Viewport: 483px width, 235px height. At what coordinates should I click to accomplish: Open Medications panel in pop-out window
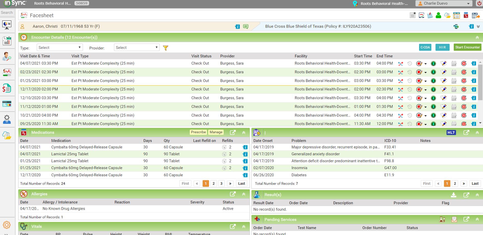(233, 132)
